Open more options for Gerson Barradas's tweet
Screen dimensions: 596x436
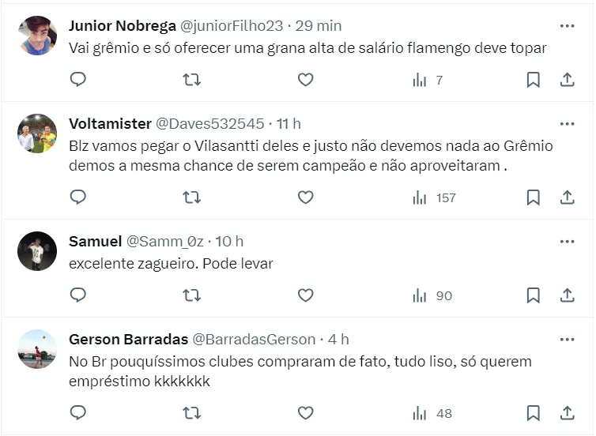pyautogui.click(x=567, y=339)
